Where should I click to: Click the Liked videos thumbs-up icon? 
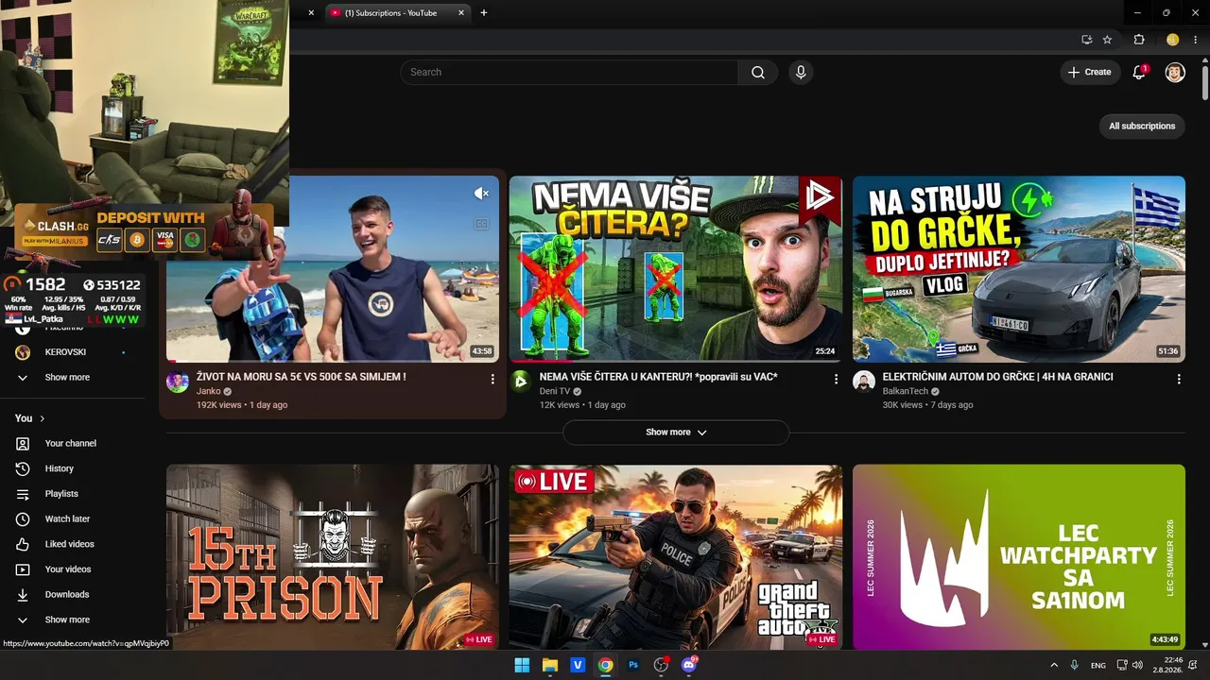pyautogui.click(x=23, y=544)
